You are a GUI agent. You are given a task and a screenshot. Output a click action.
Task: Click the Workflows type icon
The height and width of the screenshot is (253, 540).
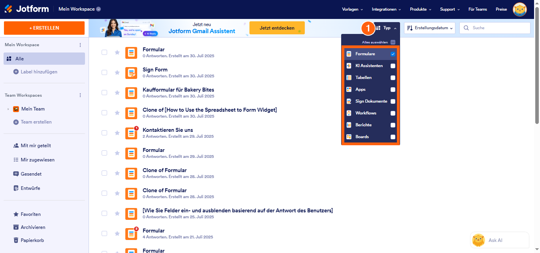pos(349,113)
